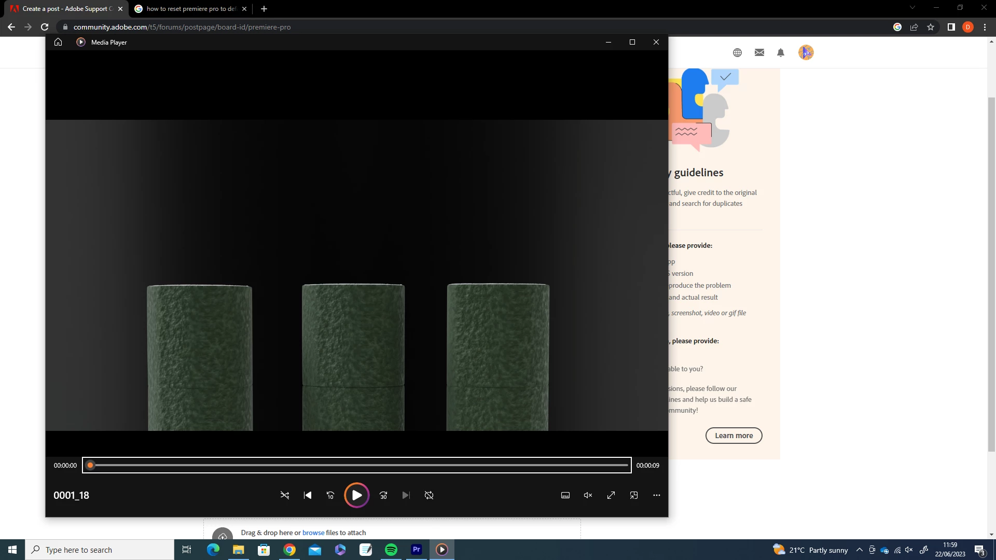Click the browse files link
996x560 pixels.
point(313,533)
